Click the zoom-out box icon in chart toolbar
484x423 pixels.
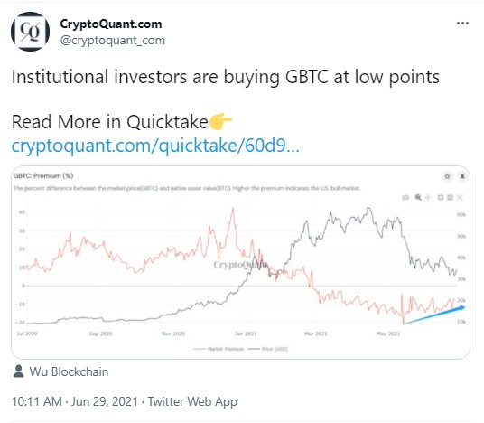pos(450,197)
